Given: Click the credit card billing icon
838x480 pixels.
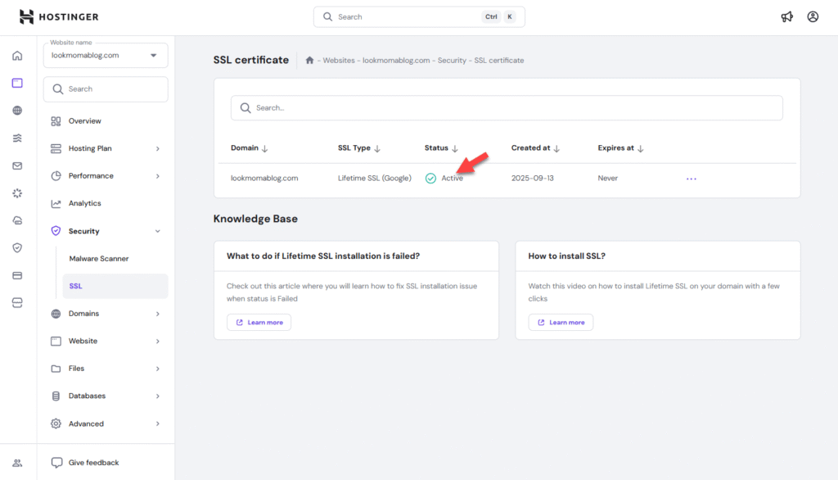Looking at the screenshot, I should tap(17, 275).
